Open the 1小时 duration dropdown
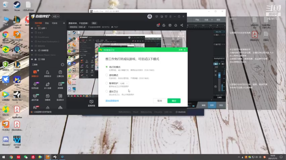286x160 pixels. pyautogui.click(x=124, y=83)
